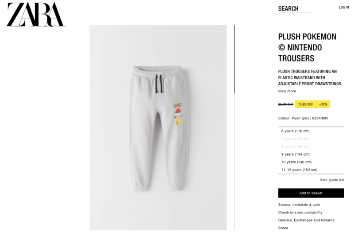Select size 9 years (134 cm)
Screen dimensions: 354x240
pos(311,154)
